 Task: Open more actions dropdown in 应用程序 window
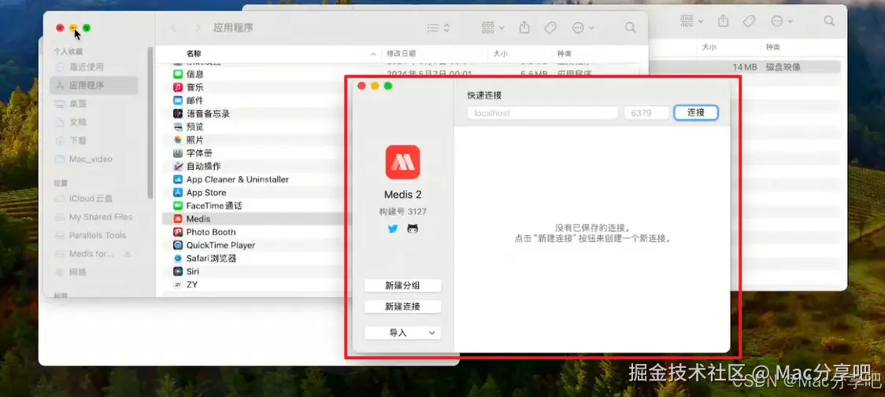(583, 28)
